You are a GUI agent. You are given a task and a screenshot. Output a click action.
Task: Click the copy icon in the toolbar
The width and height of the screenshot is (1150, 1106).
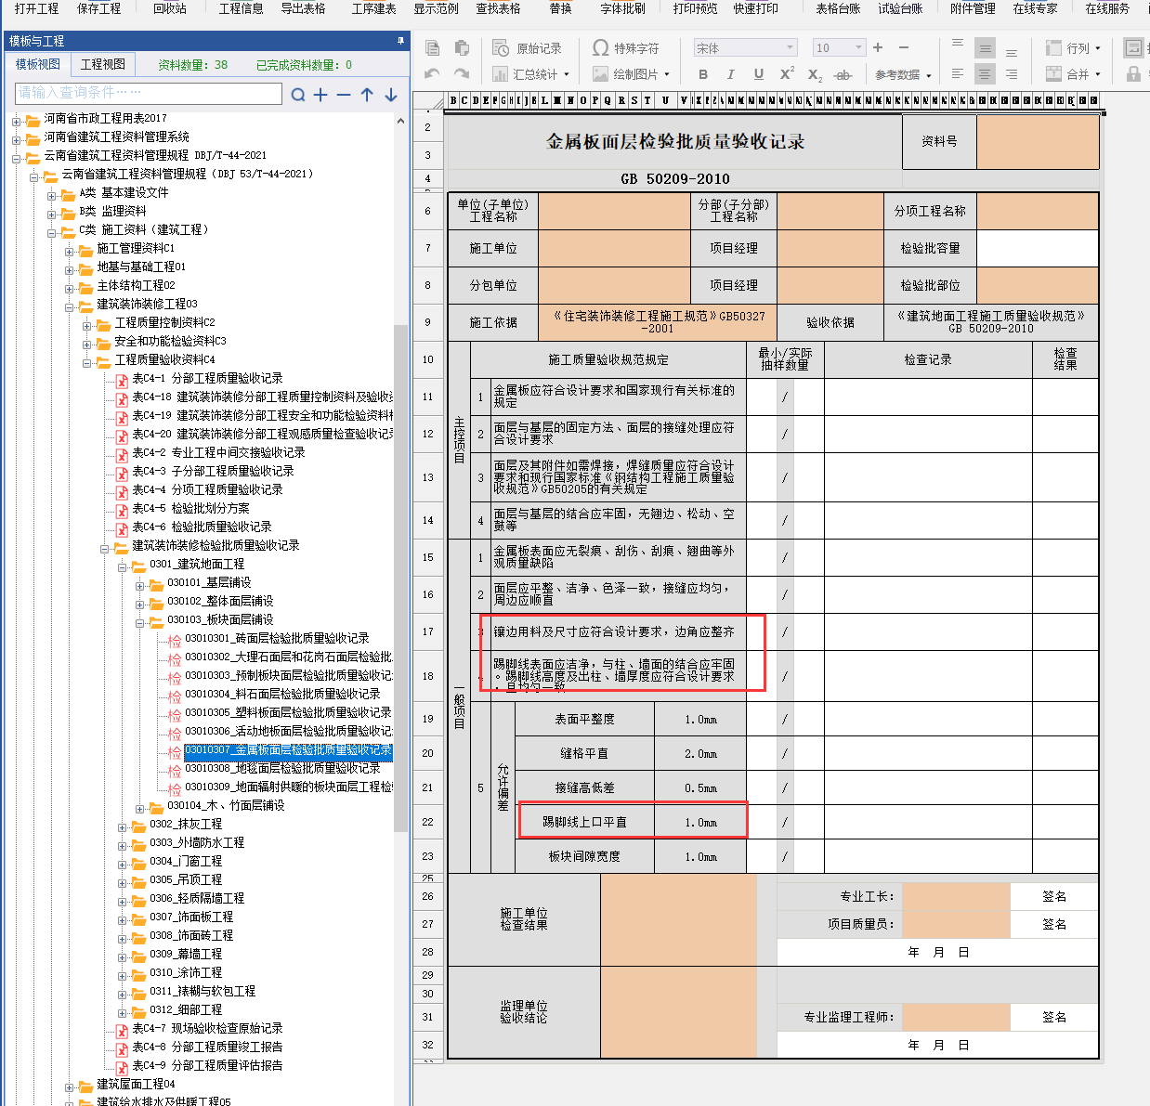click(x=432, y=48)
